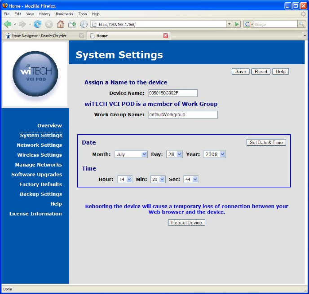Click the Google search engine icon

(247, 24)
